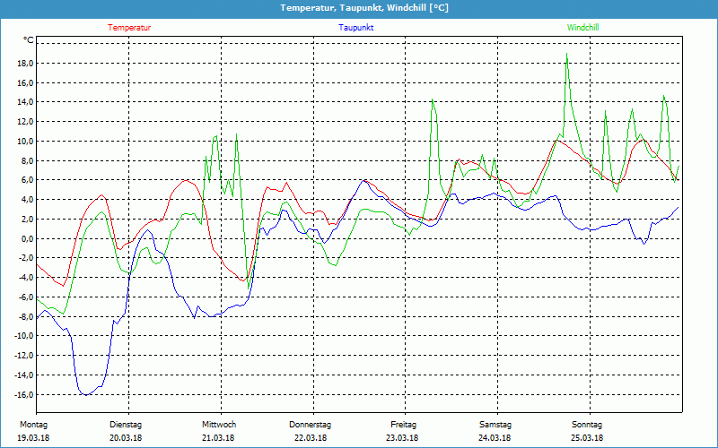The image size is (718, 448).
Task: Click the -8,0 y-axis value
Action: pyautogui.click(x=26, y=316)
